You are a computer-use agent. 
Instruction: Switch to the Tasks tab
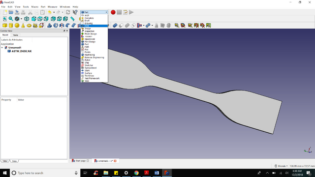click(x=15, y=35)
